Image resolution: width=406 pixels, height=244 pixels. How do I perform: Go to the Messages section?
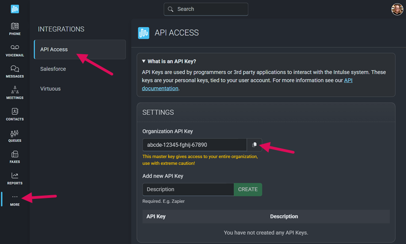pyautogui.click(x=15, y=71)
